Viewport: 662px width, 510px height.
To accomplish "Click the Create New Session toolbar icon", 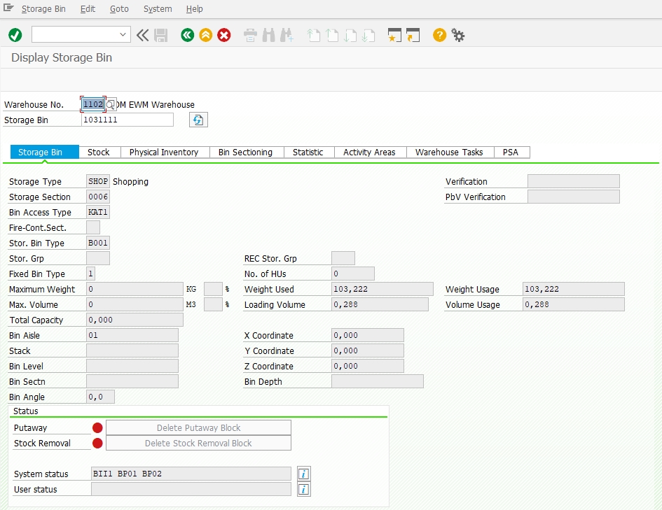I will coord(394,35).
